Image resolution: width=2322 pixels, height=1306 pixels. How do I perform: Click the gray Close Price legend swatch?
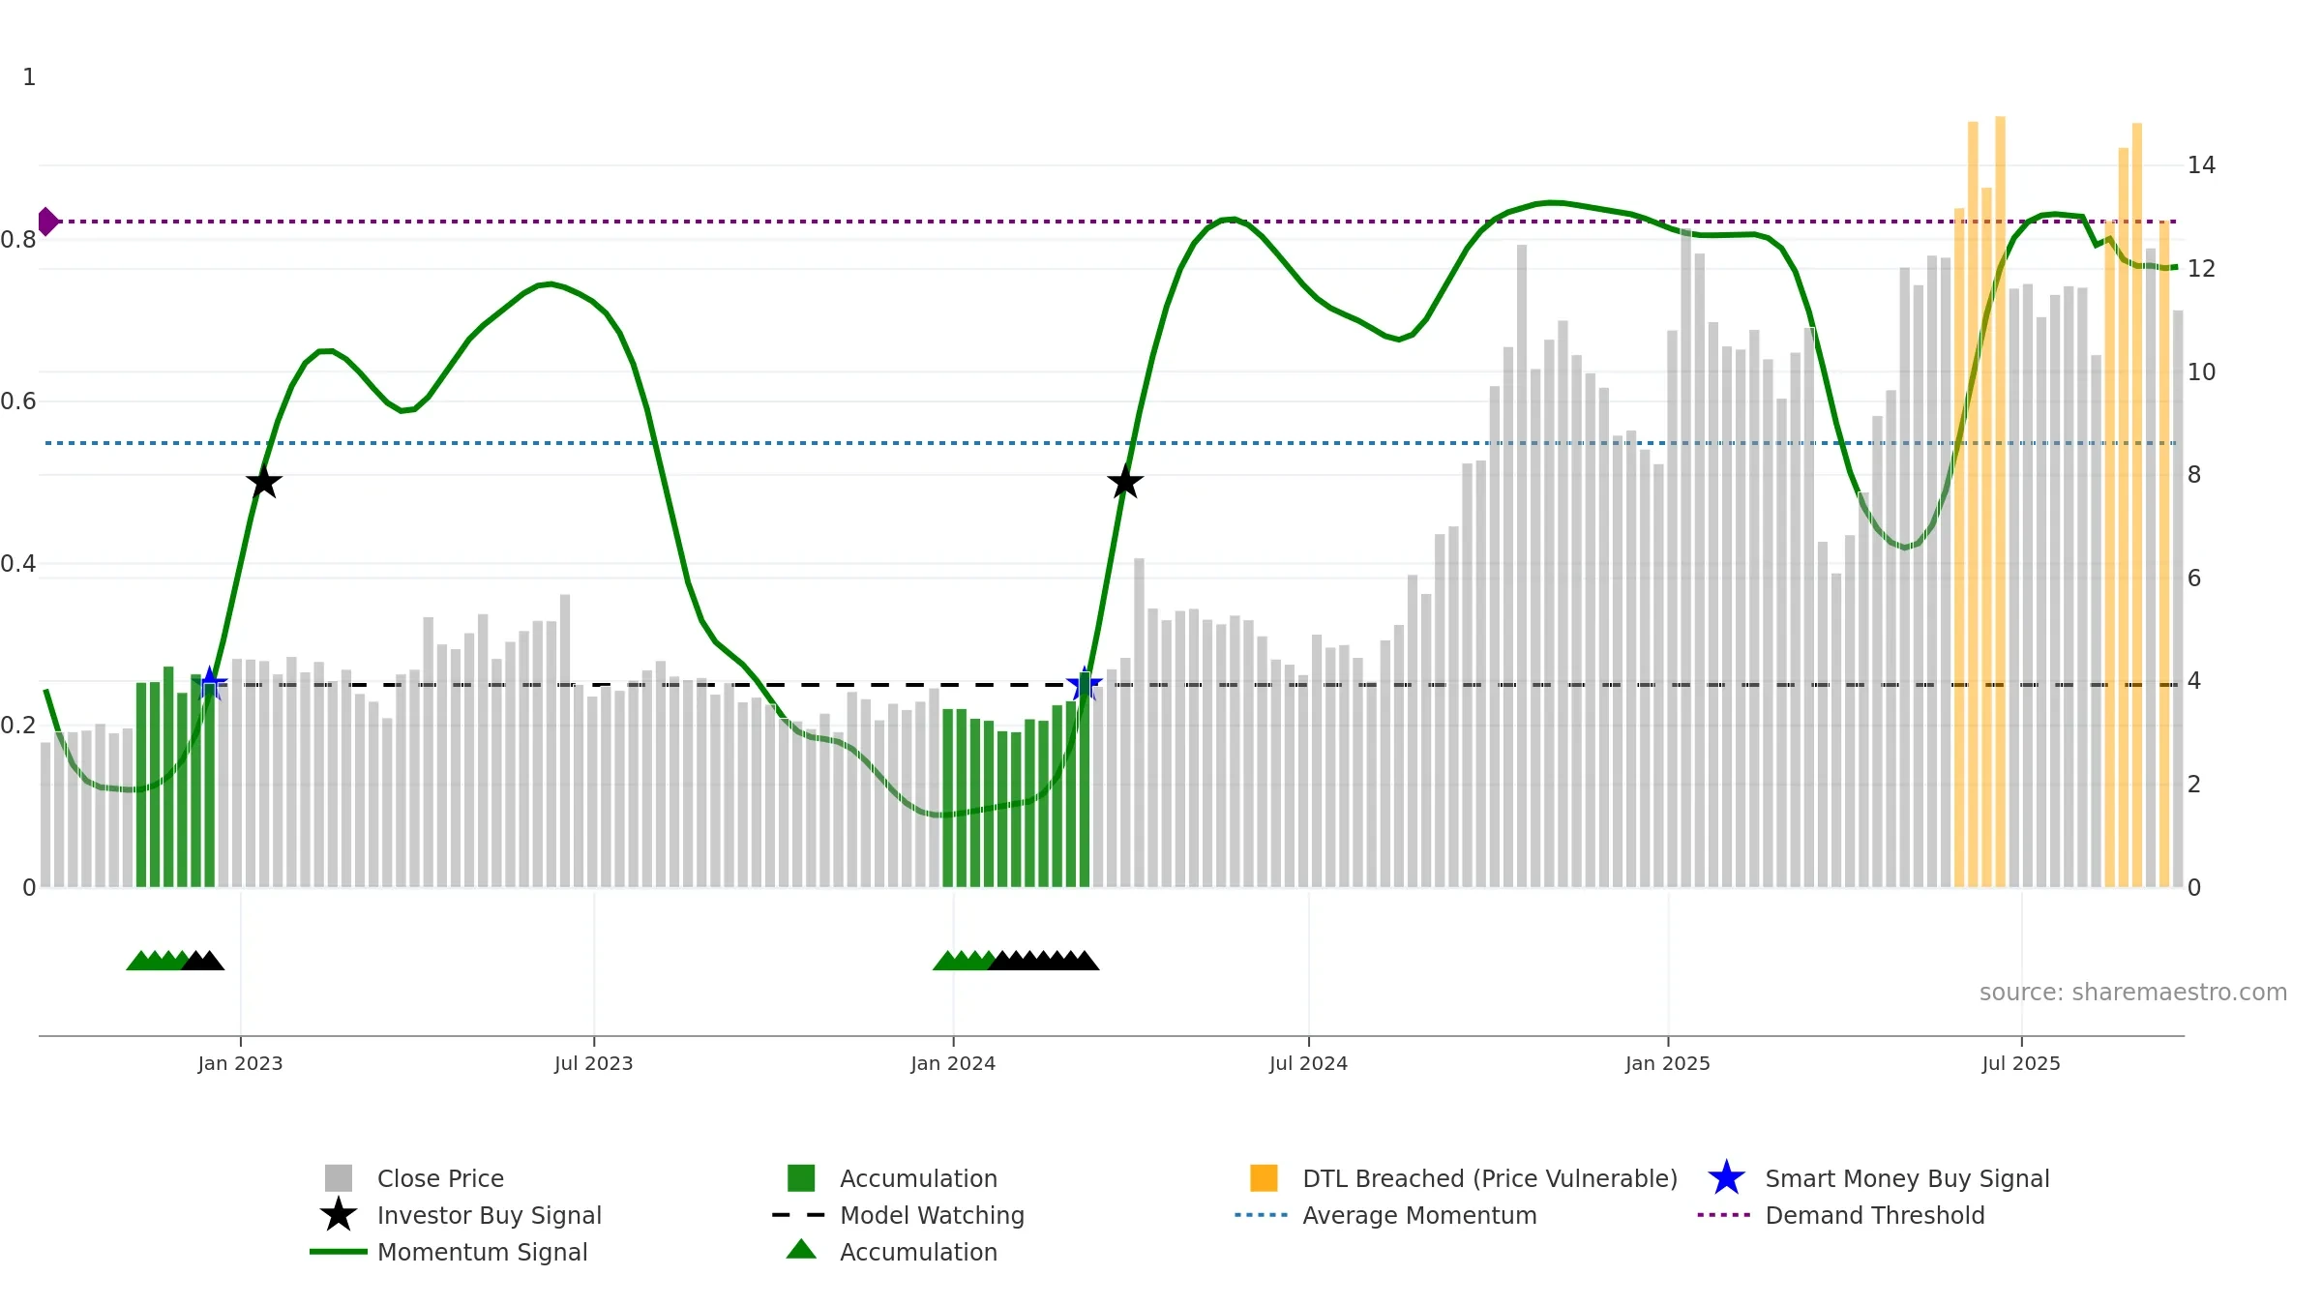click(x=339, y=1178)
